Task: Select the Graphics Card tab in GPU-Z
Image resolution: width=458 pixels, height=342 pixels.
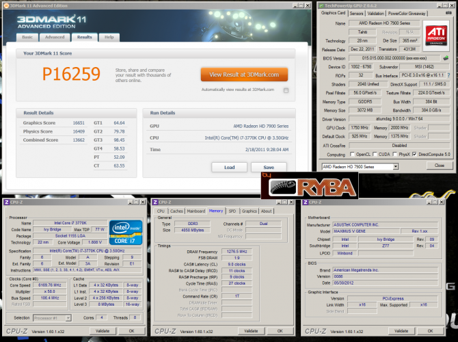Action: pos(333,13)
